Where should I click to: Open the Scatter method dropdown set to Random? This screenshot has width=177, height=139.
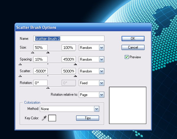point(91,71)
